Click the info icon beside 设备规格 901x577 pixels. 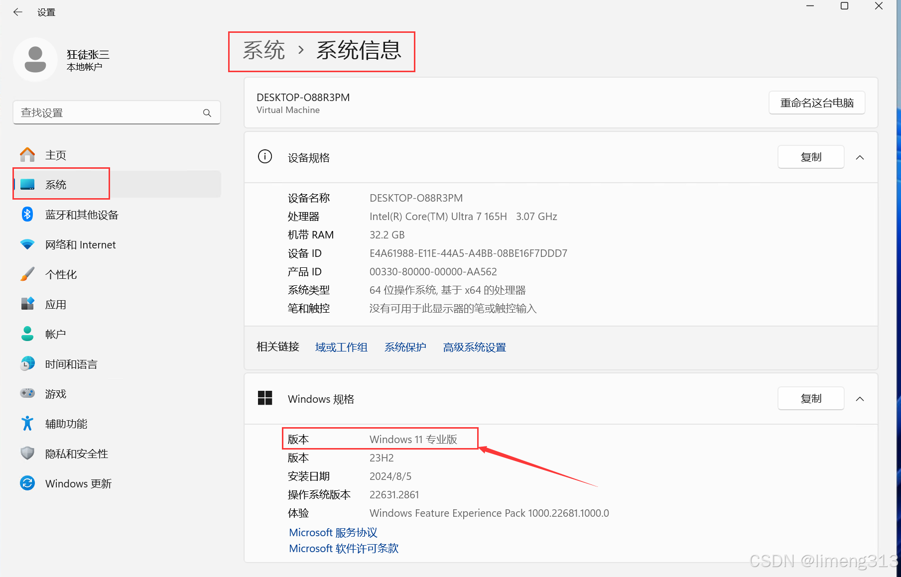pos(265,157)
